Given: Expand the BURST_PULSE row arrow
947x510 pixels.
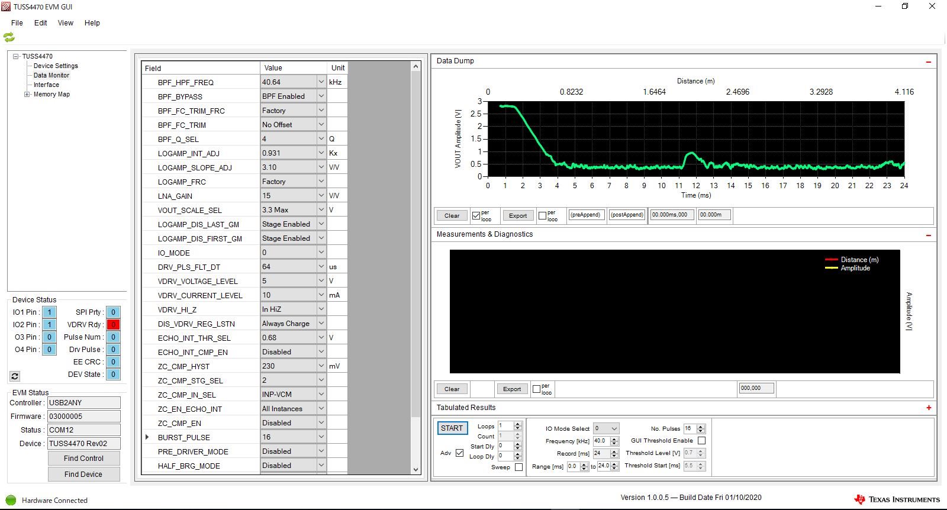Looking at the screenshot, I should coord(147,437).
